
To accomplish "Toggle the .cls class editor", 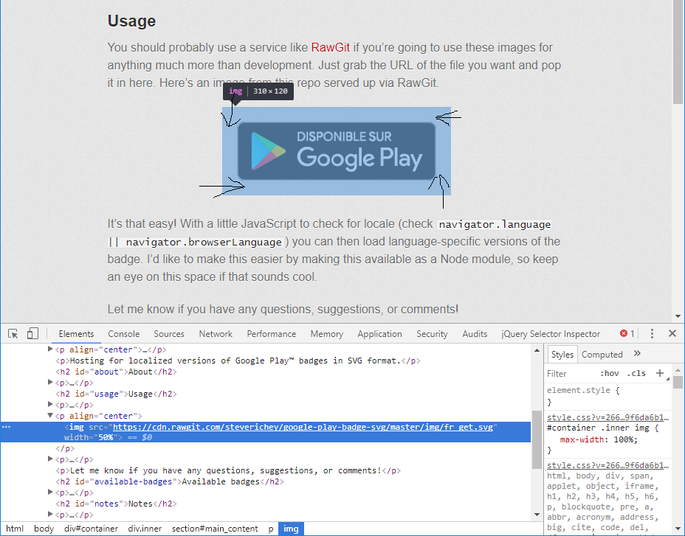I will coord(636,373).
